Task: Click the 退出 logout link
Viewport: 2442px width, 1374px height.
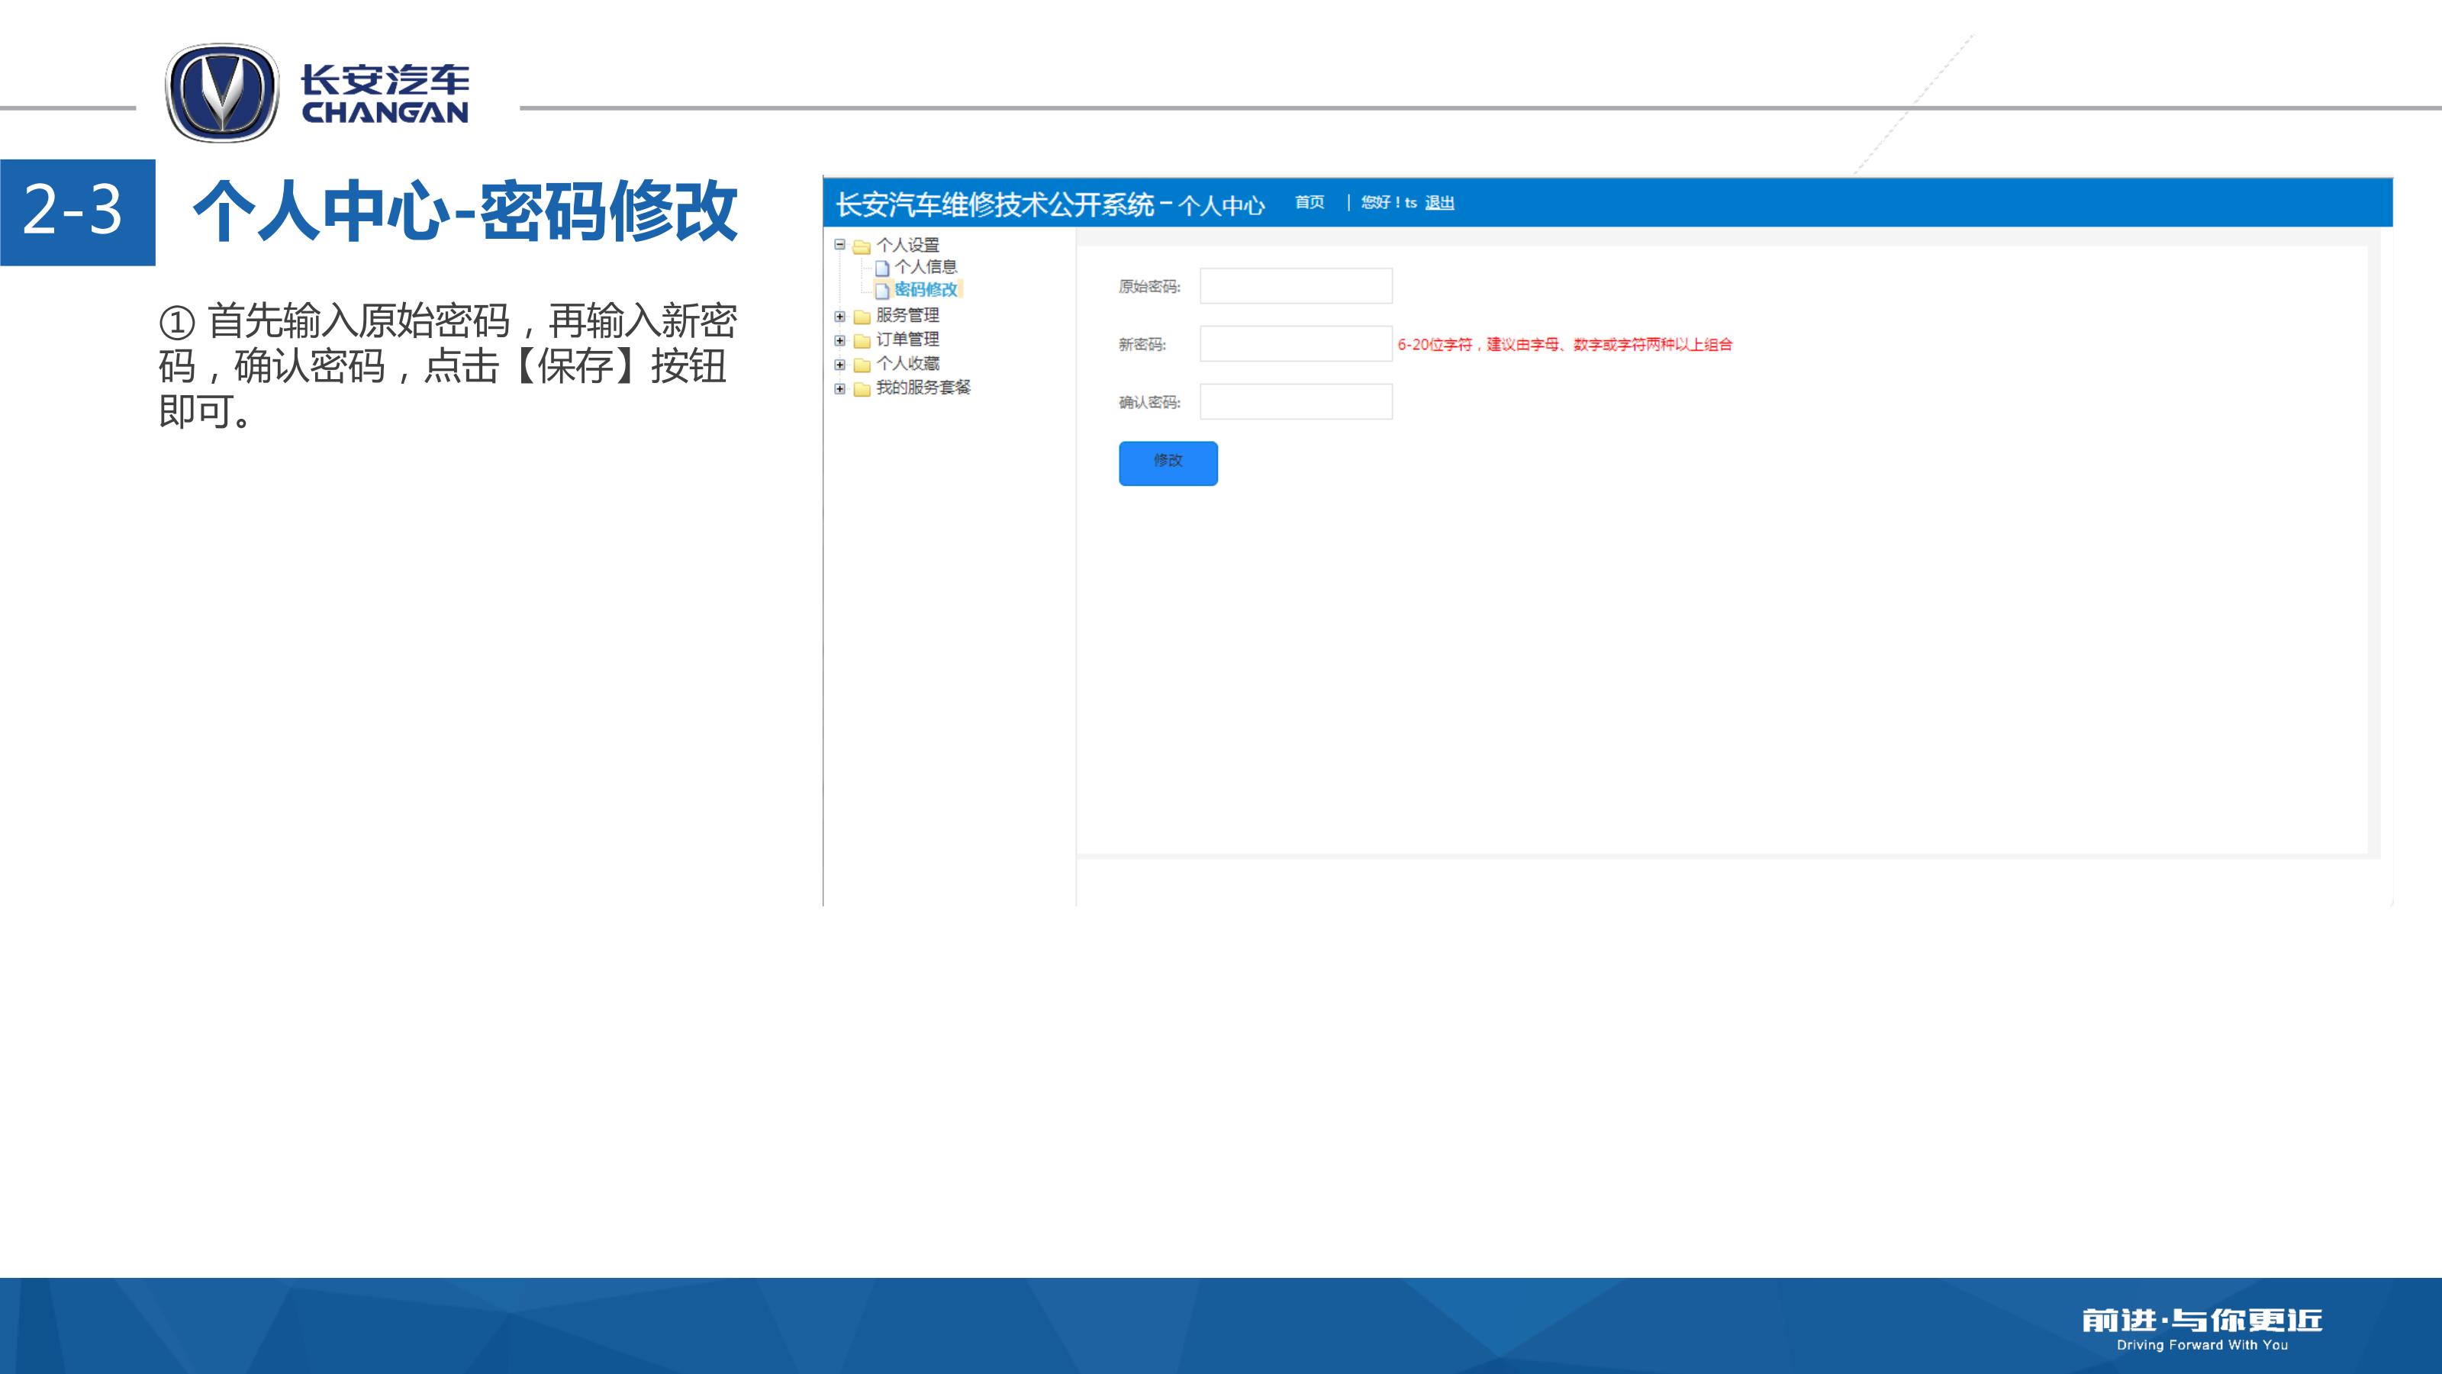Action: [x=1439, y=203]
